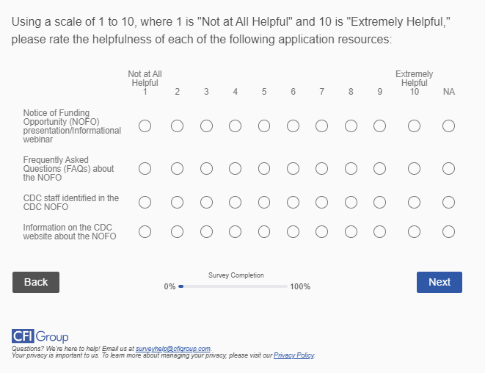Rate CDC staff identified as 10

coord(415,202)
